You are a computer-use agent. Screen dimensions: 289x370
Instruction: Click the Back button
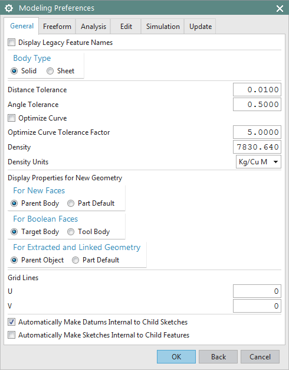point(218,357)
